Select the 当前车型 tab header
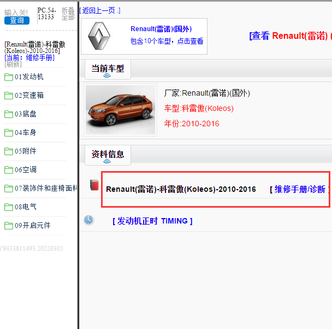This screenshot has height=329, width=332. click(108, 69)
